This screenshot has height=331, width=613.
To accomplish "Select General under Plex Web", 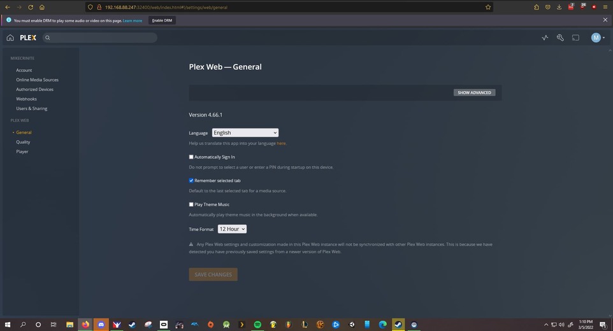I will pos(24,132).
